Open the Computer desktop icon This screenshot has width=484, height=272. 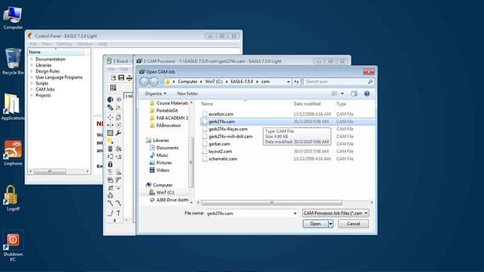(x=13, y=18)
